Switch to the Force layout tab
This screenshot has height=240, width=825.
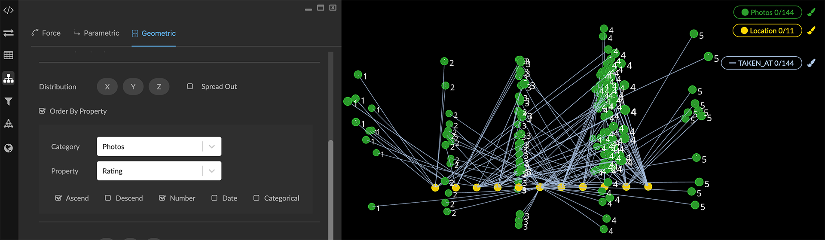click(x=46, y=33)
